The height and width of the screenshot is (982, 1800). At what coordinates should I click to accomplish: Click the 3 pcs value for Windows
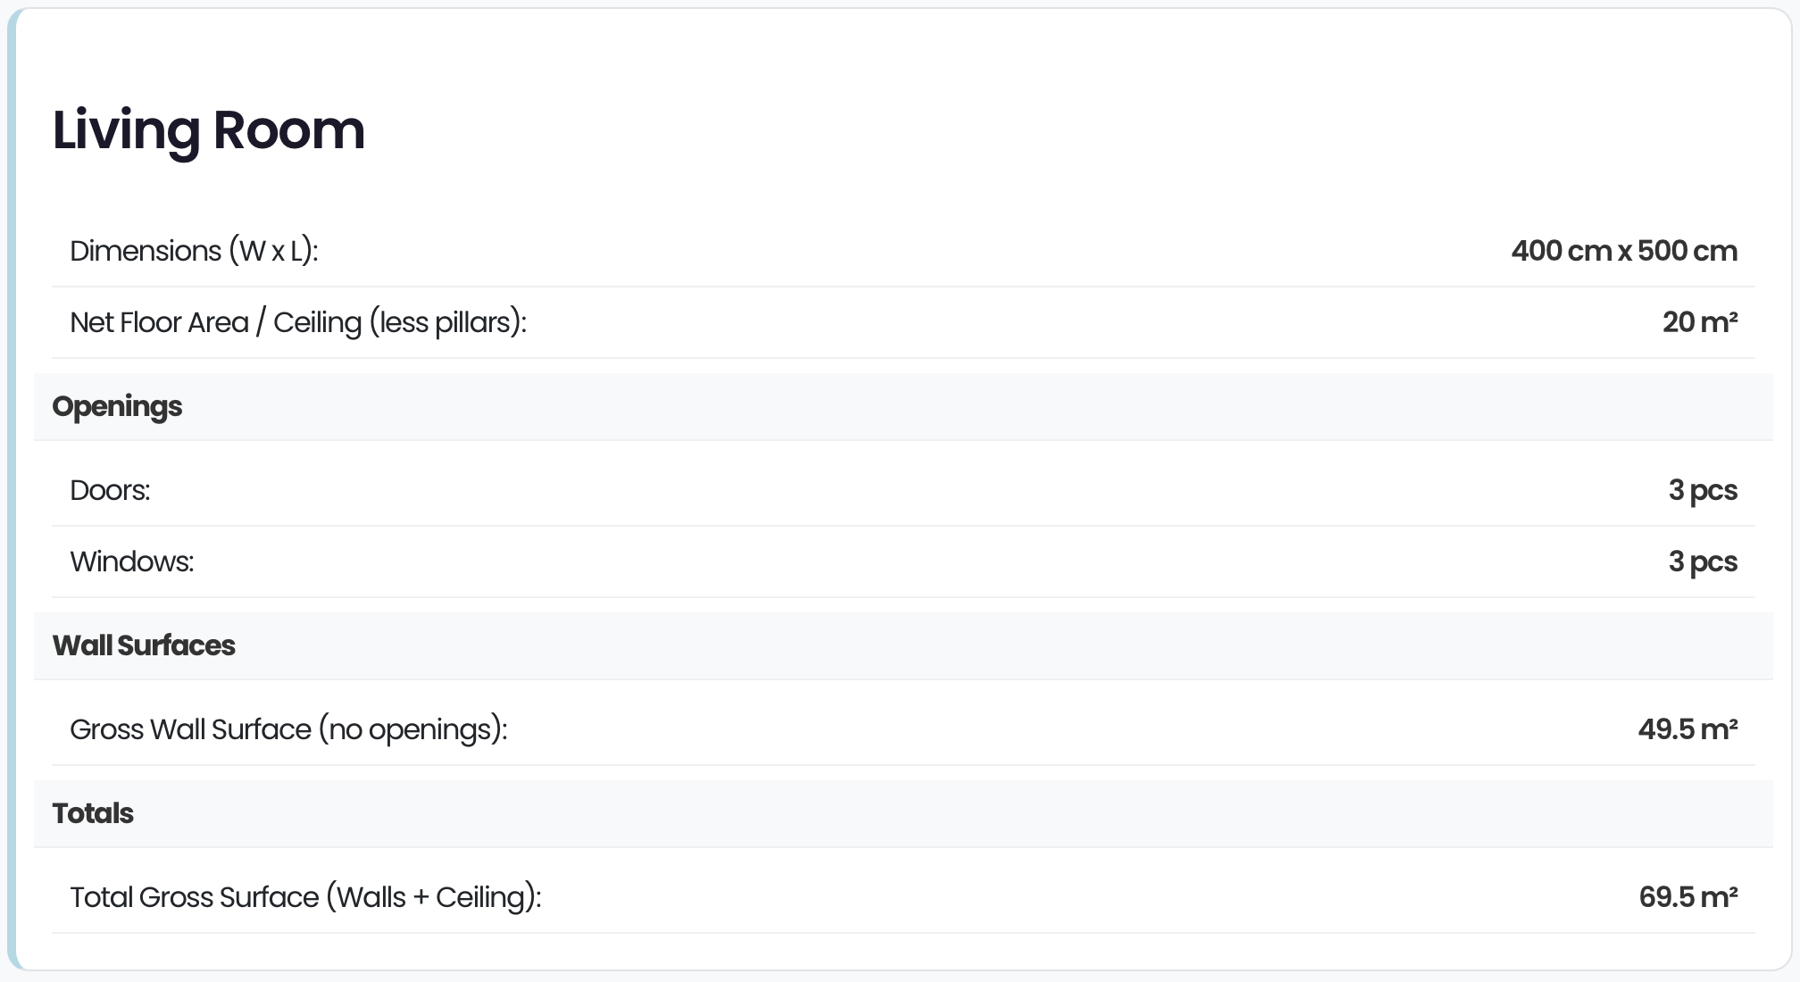1703,562
